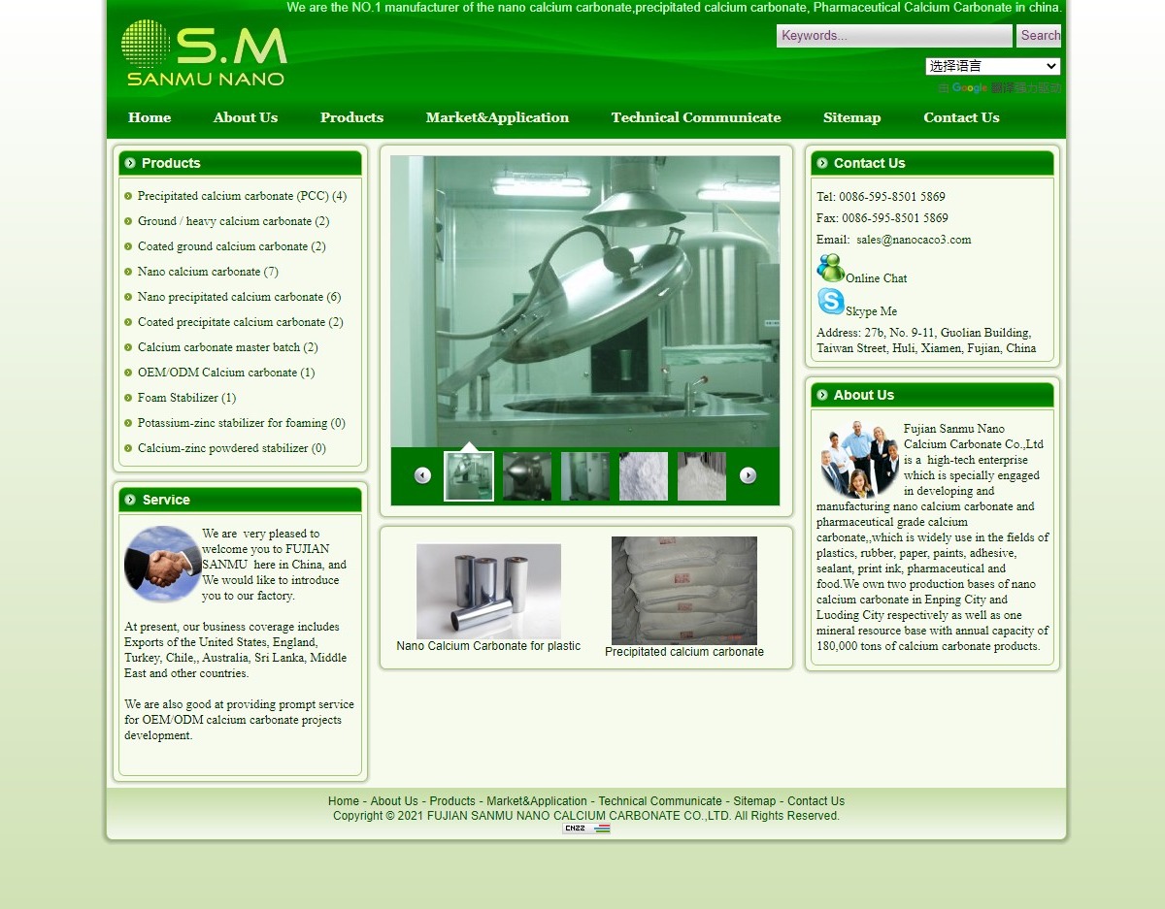
Task: Click the previous arrow in image carousel
Action: click(422, 475)
